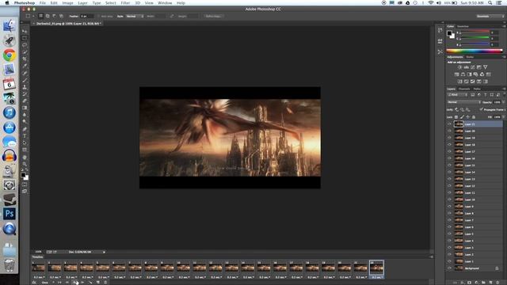Screen dimensions: 507x285
Task: Open the Fill dropdown arrow
Action: click(504, 117)
